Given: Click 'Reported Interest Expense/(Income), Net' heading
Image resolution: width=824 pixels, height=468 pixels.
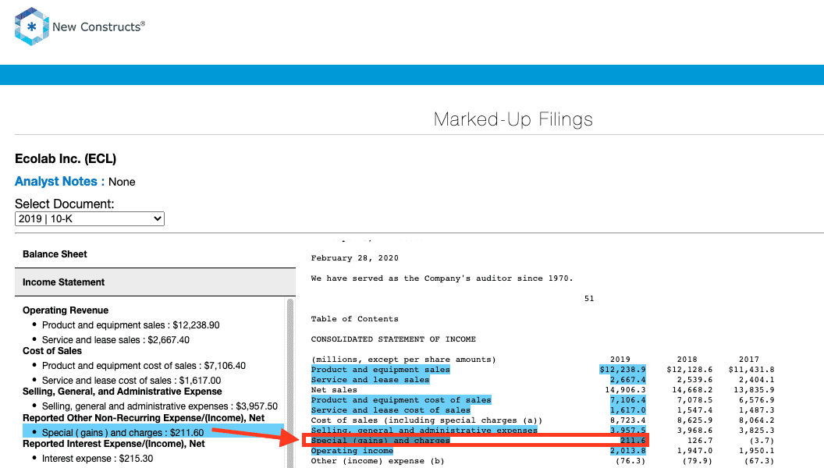Looking at the screenshot, I should pos(113,444).
